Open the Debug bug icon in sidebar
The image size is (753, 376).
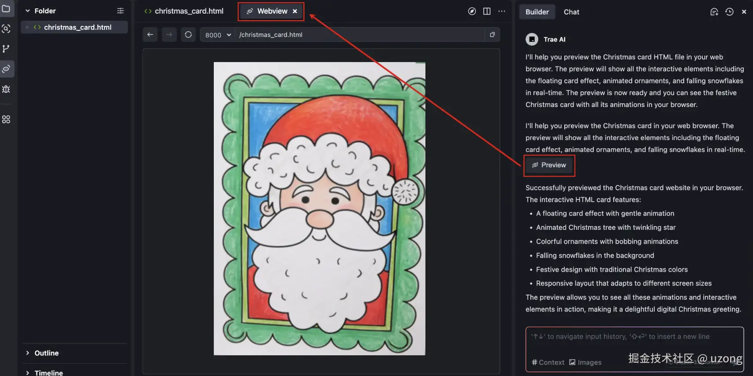click(6, 89)
